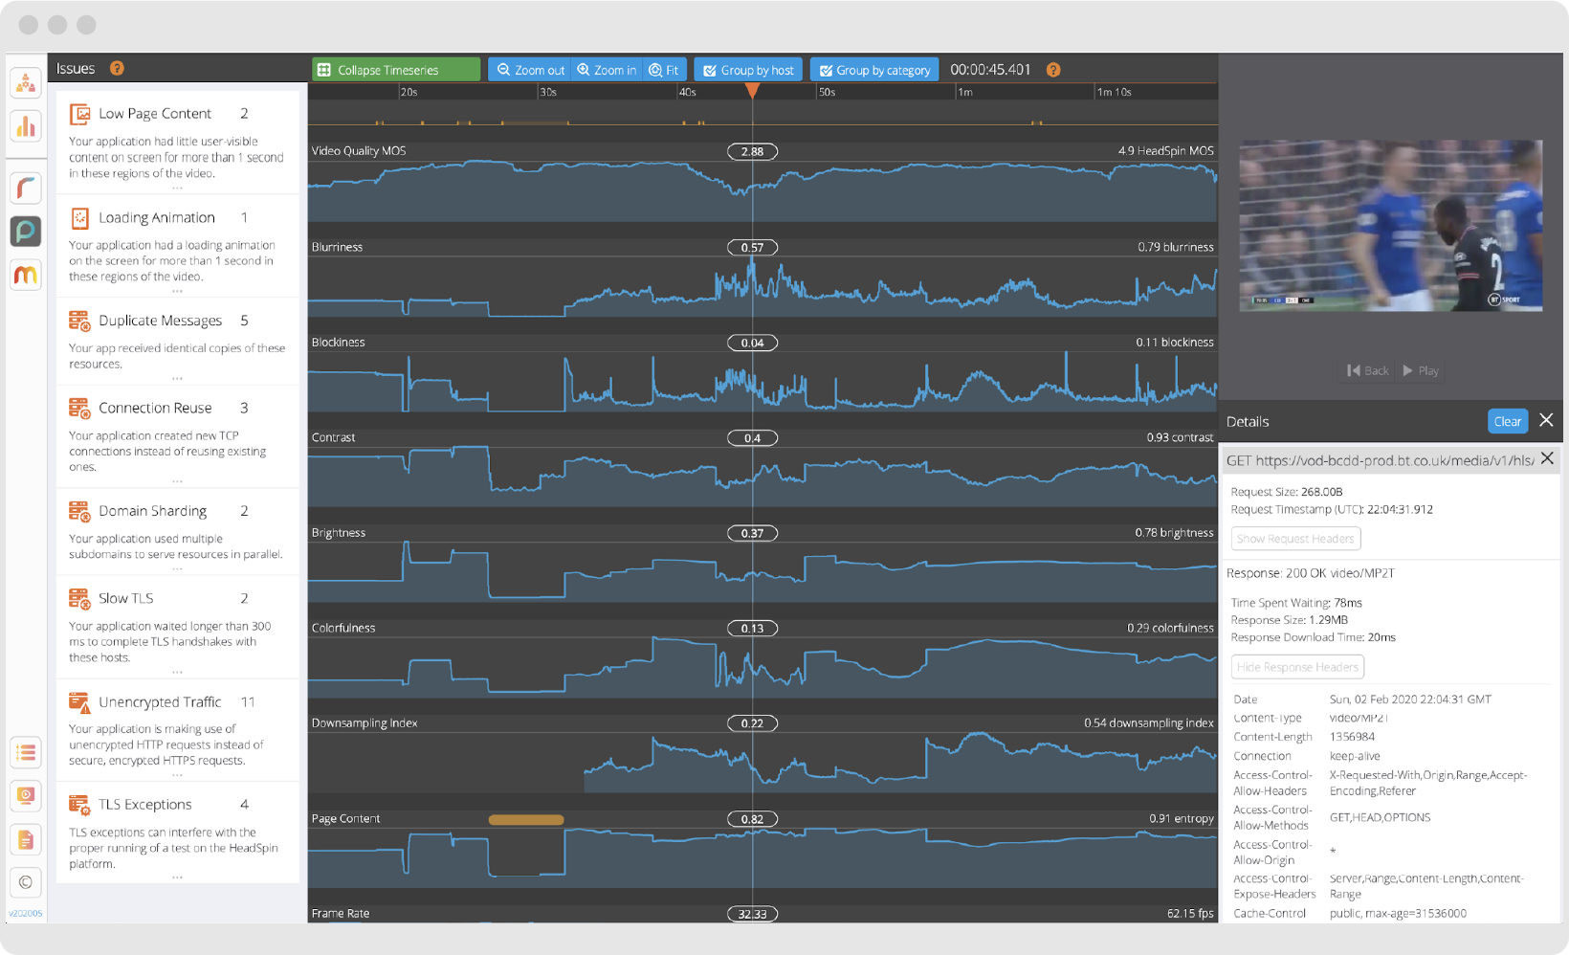1569x955 pixels.
Task: Open the bar chart icon in left sidebar
Action: tap(26, 125)
